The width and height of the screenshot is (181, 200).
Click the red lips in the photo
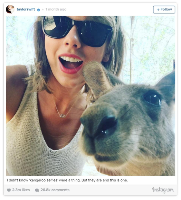click(71, 64)
